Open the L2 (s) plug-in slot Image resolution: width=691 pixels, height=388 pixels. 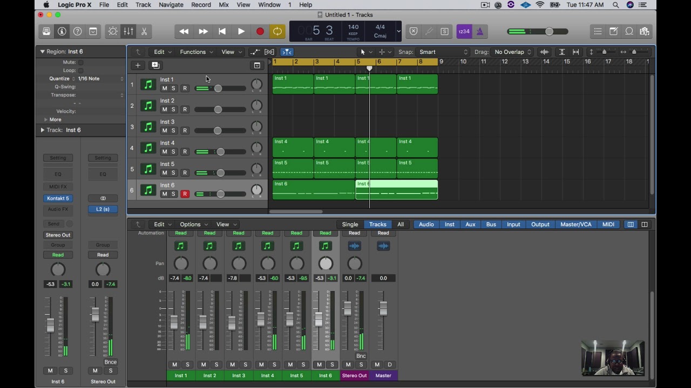103,209
